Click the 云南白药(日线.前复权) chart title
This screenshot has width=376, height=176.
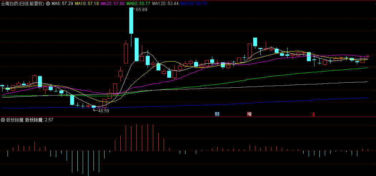point(23,4)
